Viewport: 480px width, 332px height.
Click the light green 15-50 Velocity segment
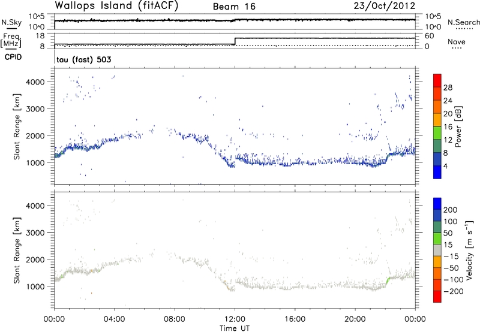pos(437,239)
